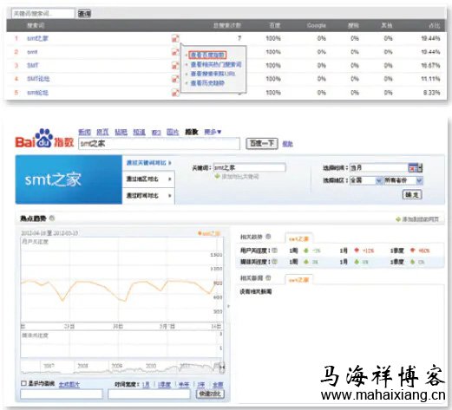Select 查看百度指数 in popup menu
Viewport: 452px width, 410px height.
[207, 55]
